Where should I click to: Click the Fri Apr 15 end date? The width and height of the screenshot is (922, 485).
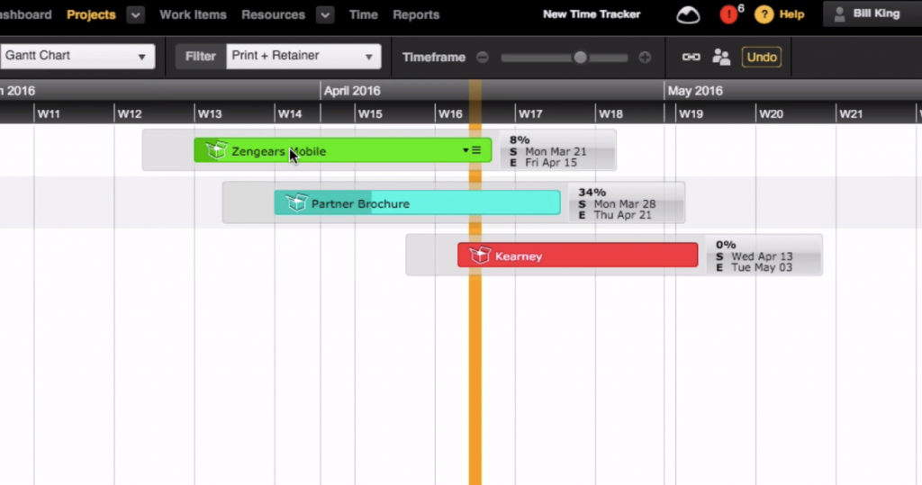coord(551,163)
